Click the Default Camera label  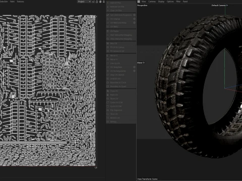[218, 6]
